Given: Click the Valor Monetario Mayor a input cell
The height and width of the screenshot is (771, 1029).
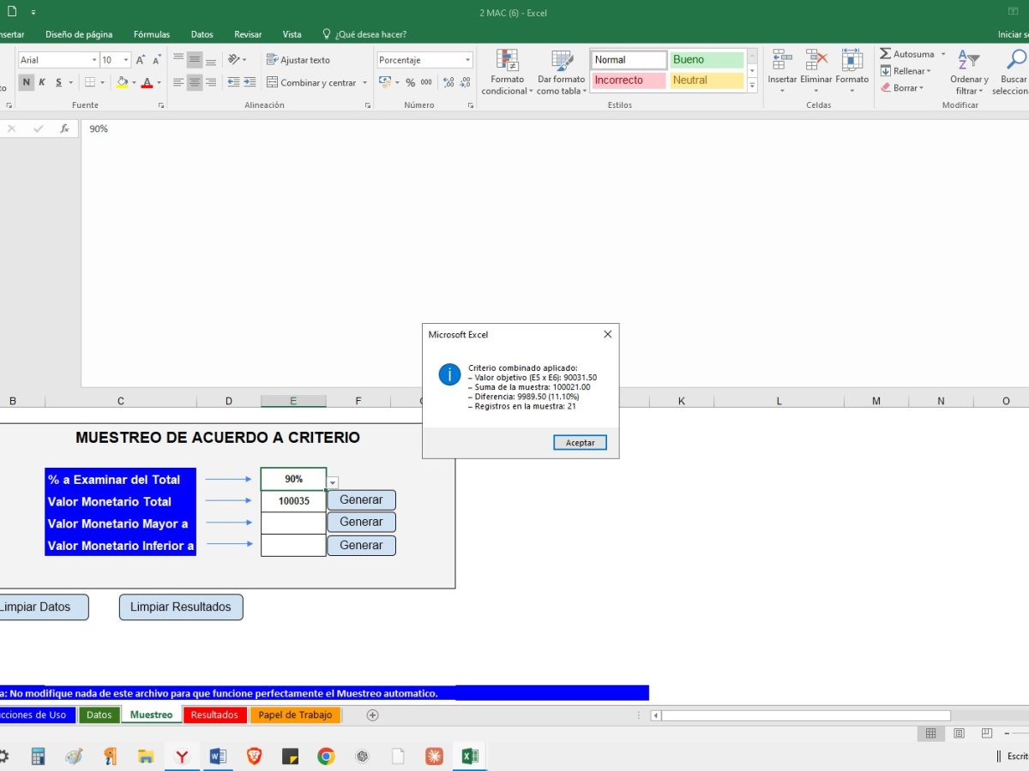Looking at the screenshot, I should click(293, 523).
